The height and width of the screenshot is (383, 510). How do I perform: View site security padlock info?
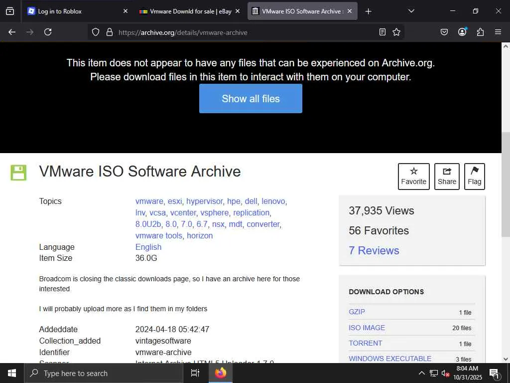point(110,32)
